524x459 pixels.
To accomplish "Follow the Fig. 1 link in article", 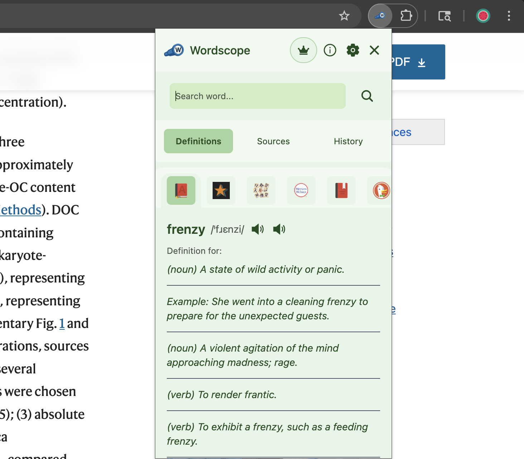I will (62, 324).
